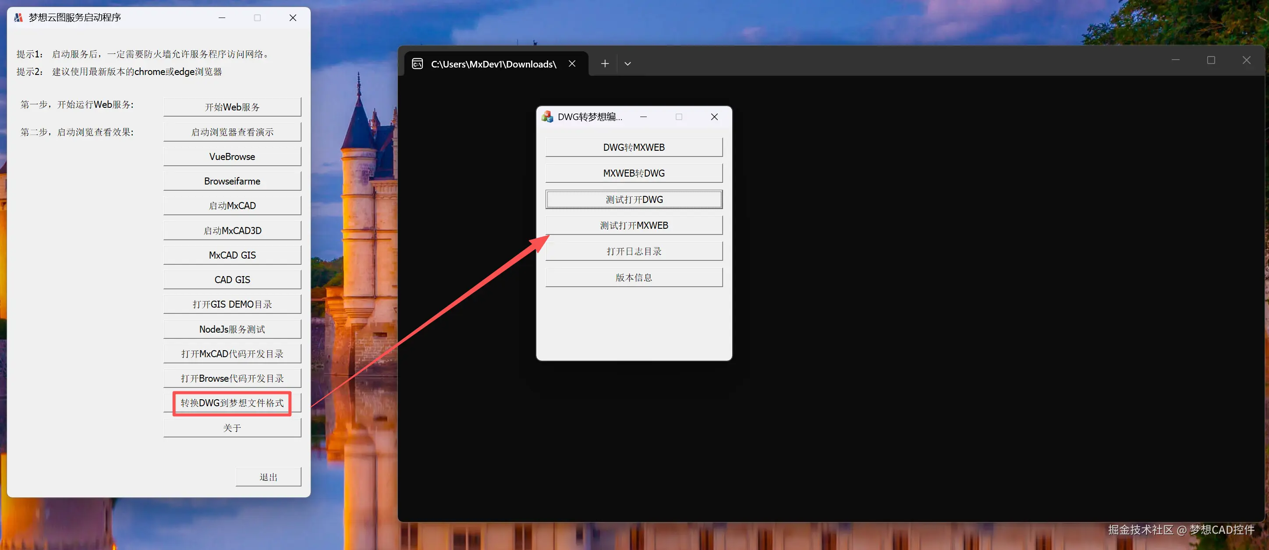Image resolution: width=1269 pixels, height=550 pixels.
Task: Exit the launcher with 退出 button
Action: [x=268, y=477]
